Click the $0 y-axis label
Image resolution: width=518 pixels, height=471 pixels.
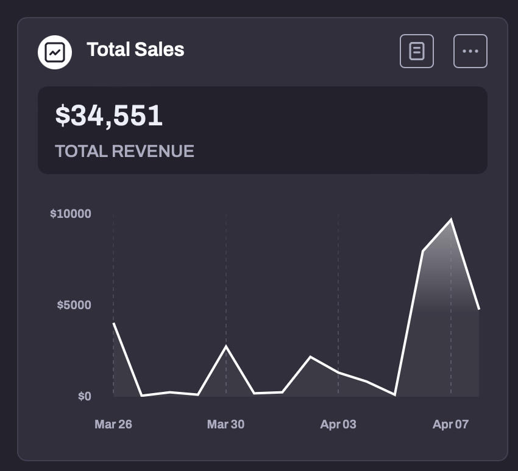[84, 396]
